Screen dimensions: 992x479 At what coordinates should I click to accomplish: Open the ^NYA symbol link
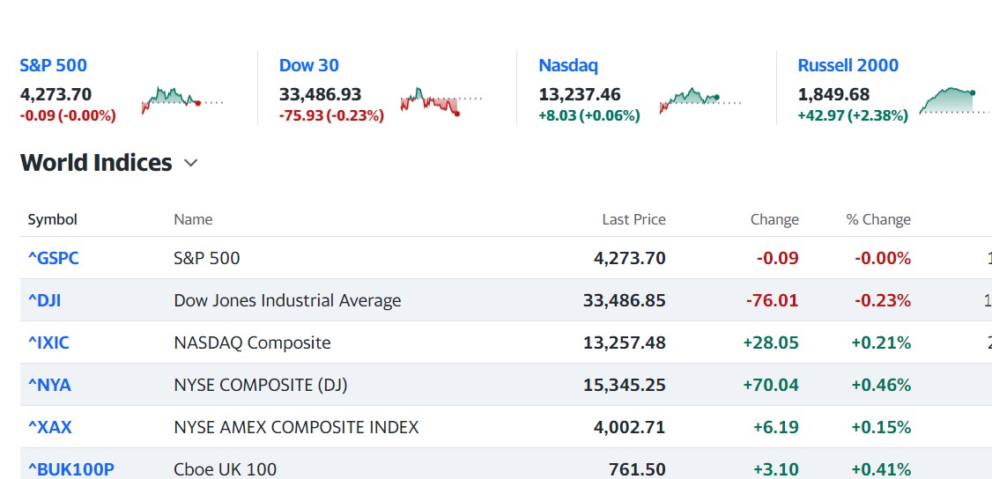coord(49,385)
